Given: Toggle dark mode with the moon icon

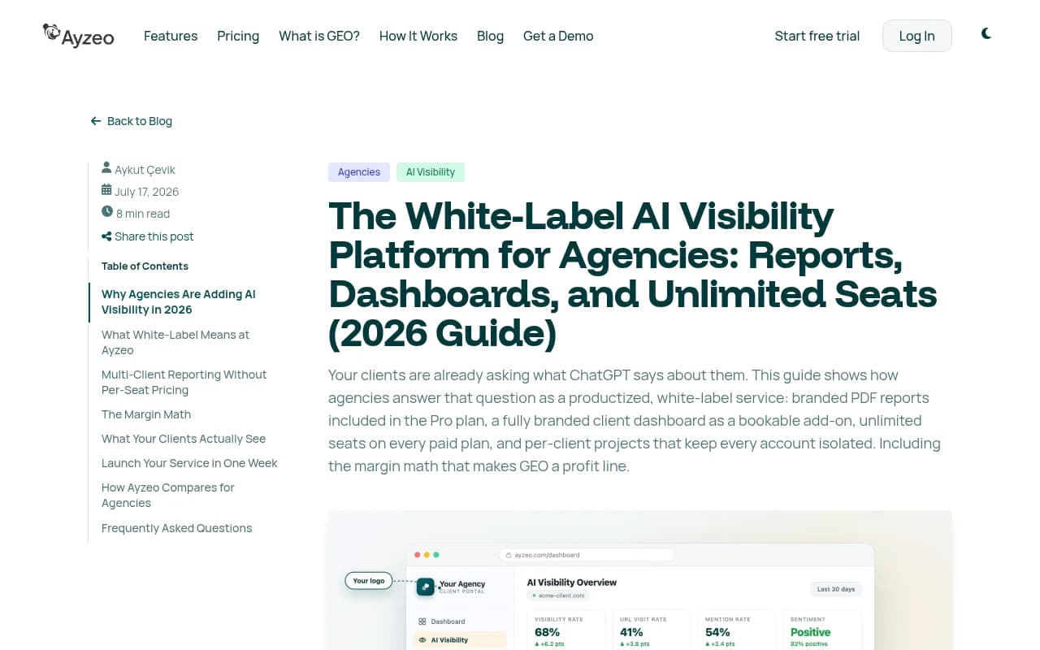Looking at the screenshot, I should [986, 34].
